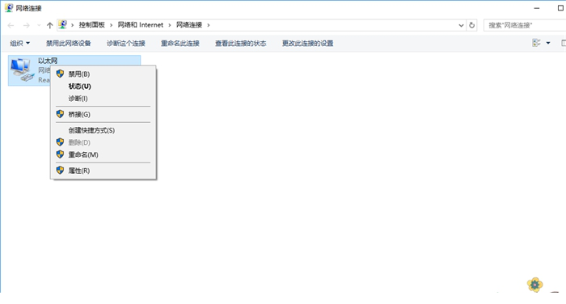
Task: Click the shield icon next to 重命名(M)
Action: [x=60, y=154]
